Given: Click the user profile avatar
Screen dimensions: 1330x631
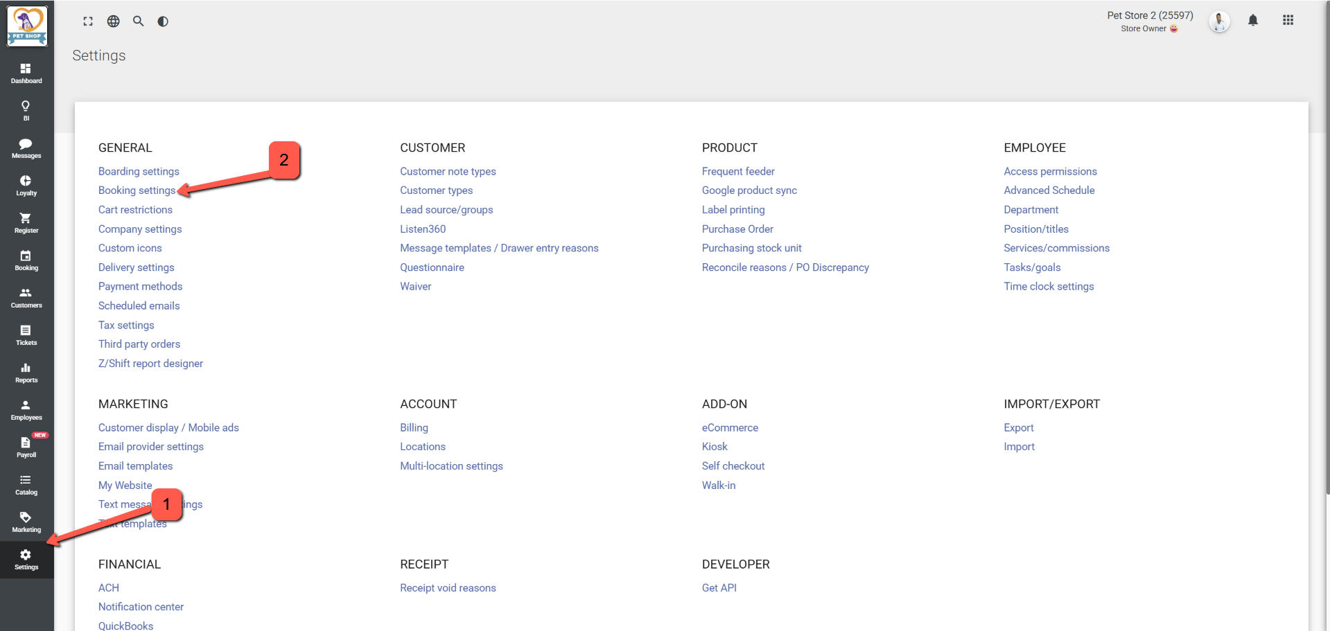Looking at the screenshot, I should 1219,21.
